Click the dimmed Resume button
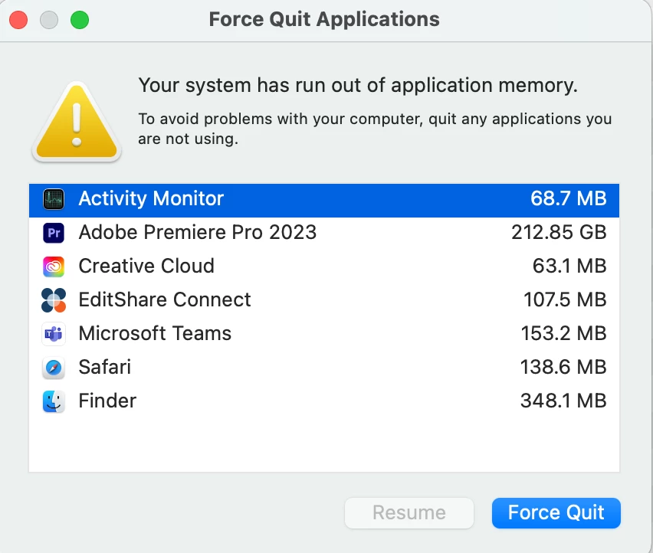This screenshot has width=653, height=553. click(x=409, y=512)
